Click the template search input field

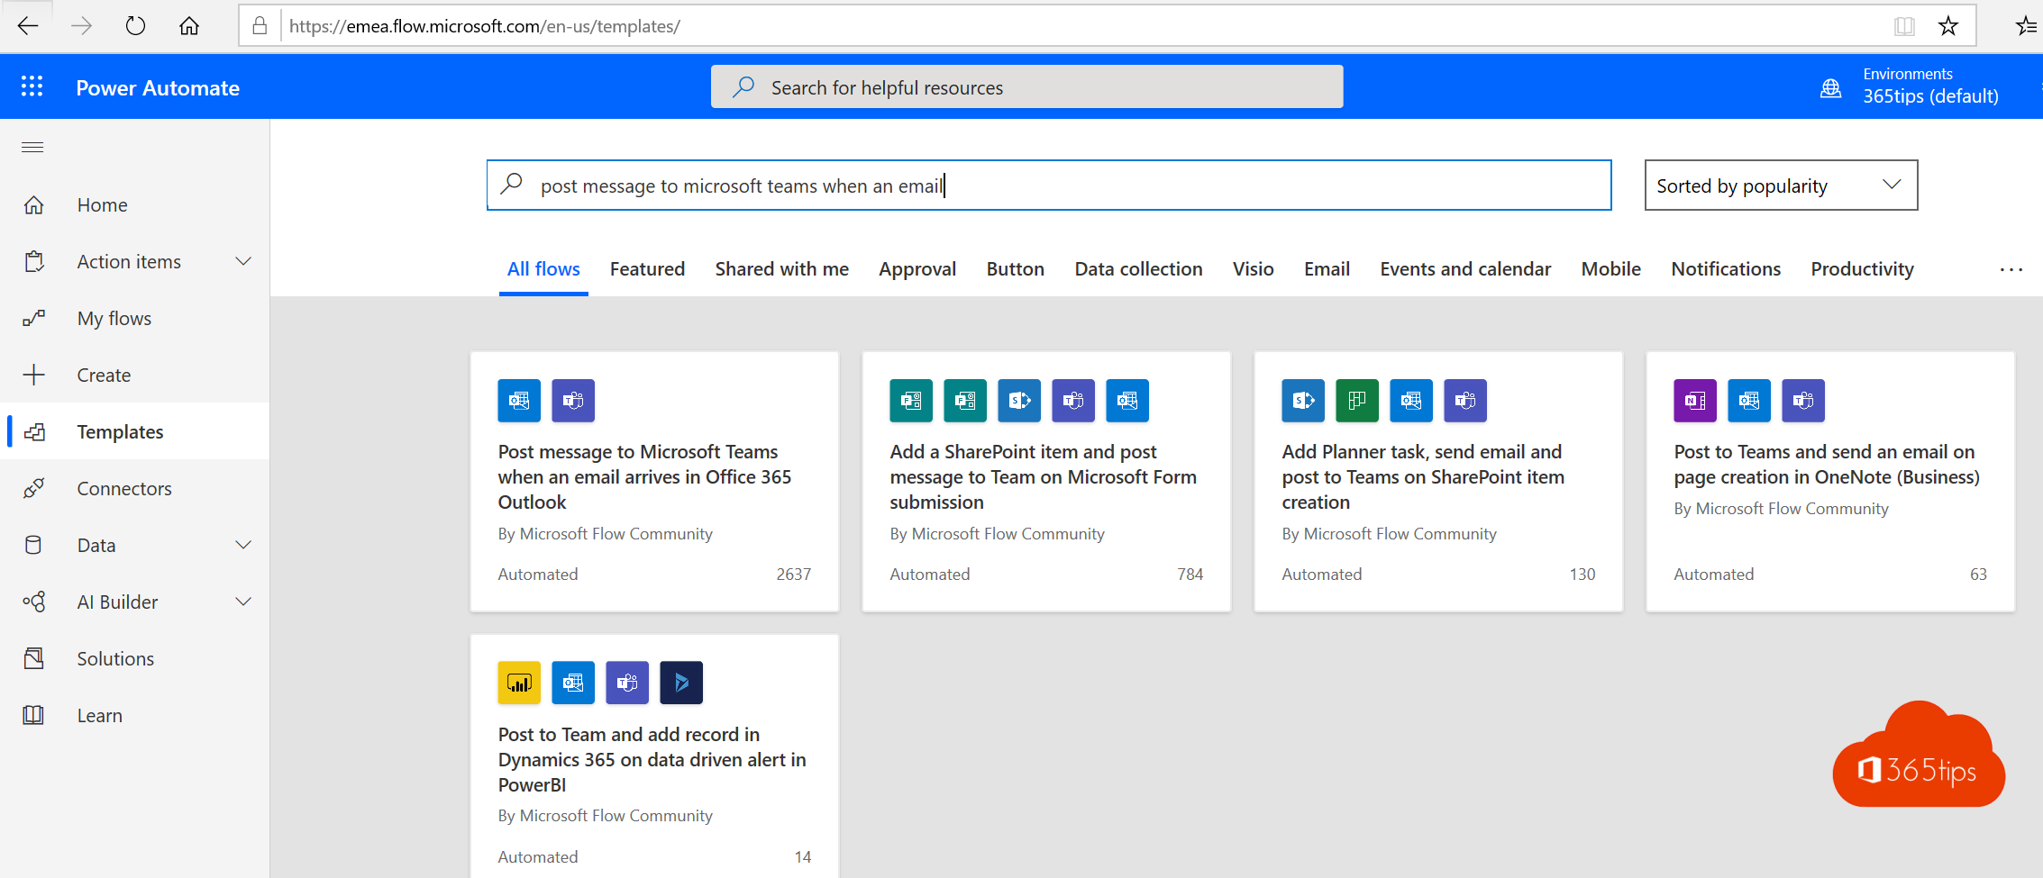(x=1049, y=186)
